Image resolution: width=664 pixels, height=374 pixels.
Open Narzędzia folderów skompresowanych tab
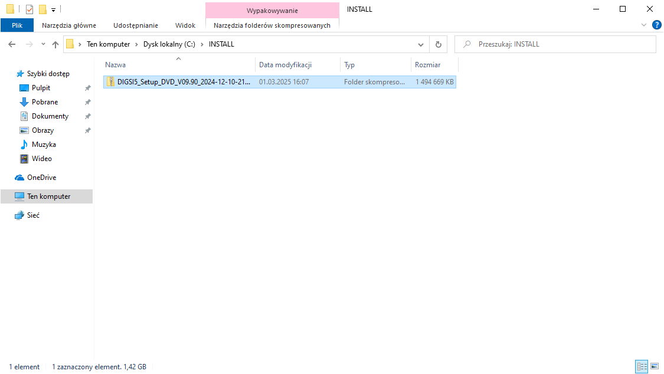click(x=272, y=25)
